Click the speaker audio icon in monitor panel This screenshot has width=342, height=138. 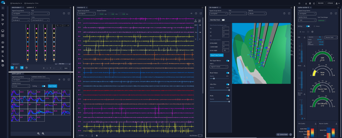pos(191,13)
